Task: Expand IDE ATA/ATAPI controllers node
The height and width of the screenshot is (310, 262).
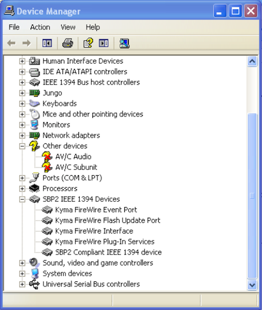Action: point(22,72)
